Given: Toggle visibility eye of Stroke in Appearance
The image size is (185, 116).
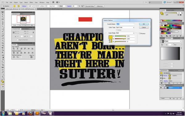Looking at the screenshot, I should (161, 76).
